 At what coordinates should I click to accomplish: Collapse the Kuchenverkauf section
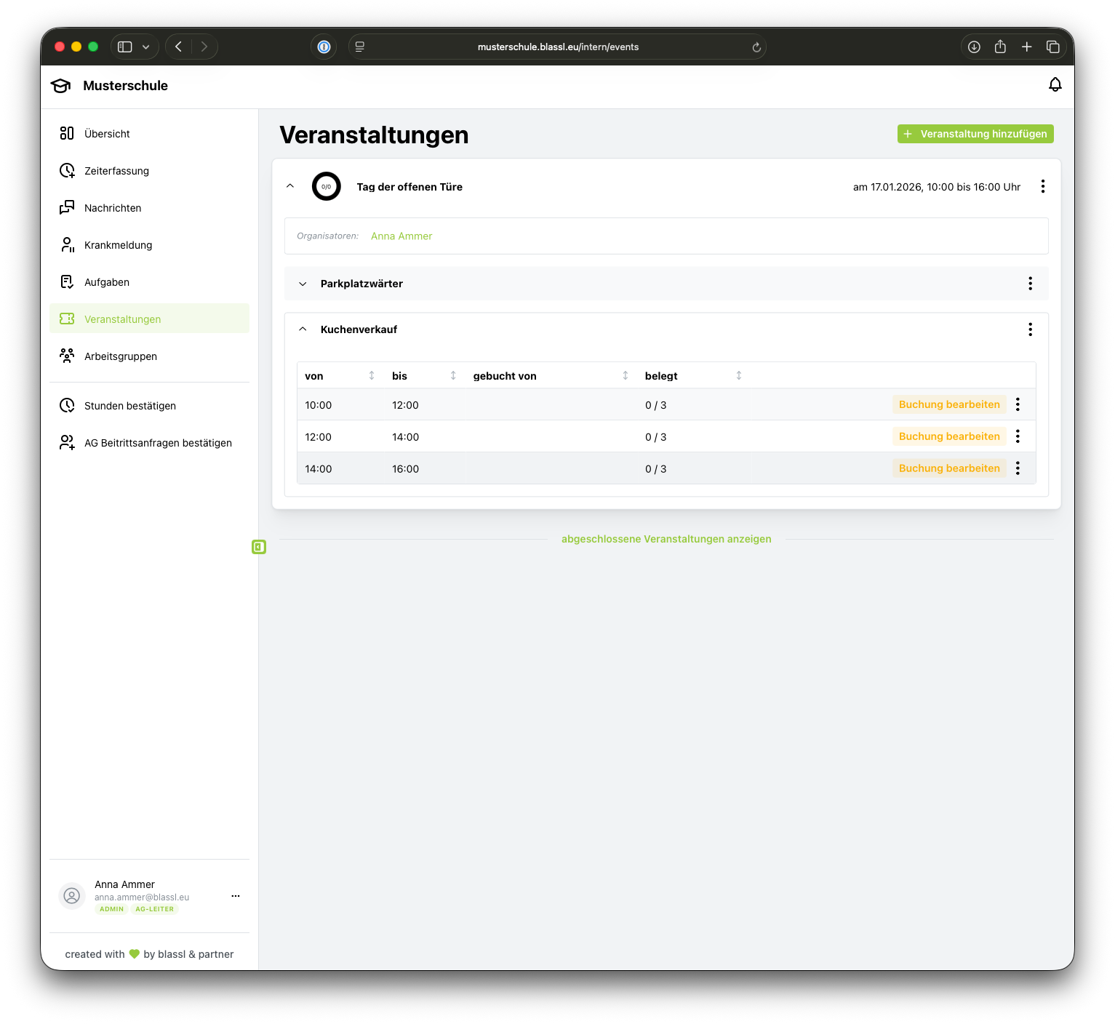coord(303,329)
